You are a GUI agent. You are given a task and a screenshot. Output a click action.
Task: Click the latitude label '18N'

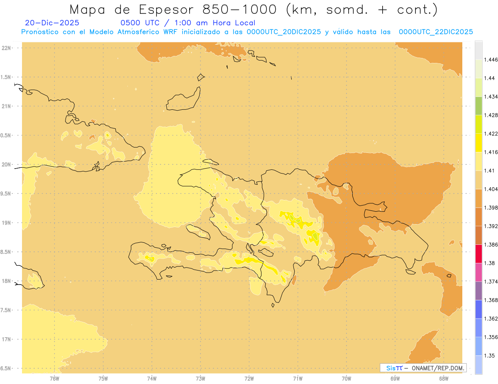click(7, 281)
